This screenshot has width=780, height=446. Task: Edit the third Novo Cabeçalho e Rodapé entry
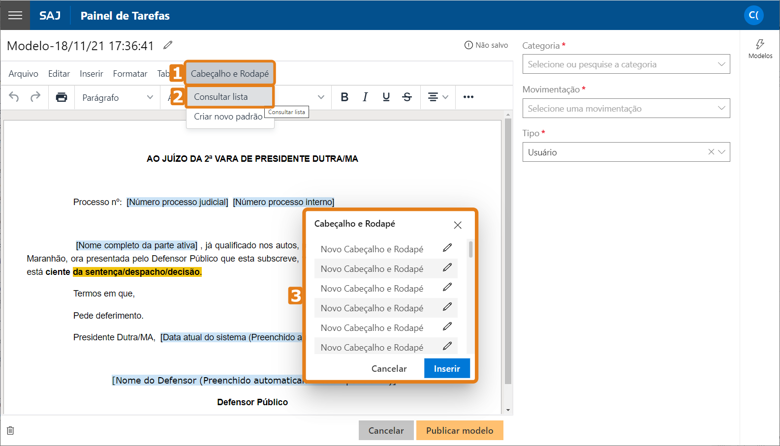tap(447, 287)
